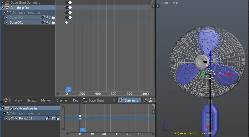
Task: Expand Bone.002 channel group
Action: (6, 17)
